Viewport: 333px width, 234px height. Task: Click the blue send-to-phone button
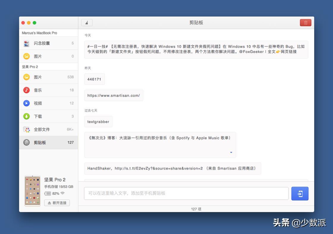[300, 194]
